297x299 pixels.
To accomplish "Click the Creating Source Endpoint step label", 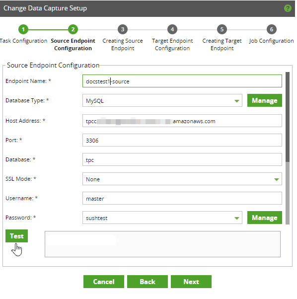I will point(123,44).
